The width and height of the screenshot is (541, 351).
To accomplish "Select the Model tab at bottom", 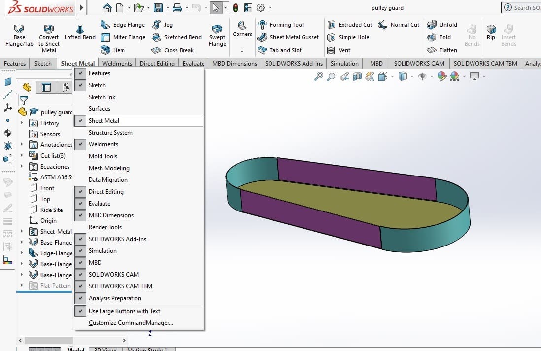I will [75, 349].
